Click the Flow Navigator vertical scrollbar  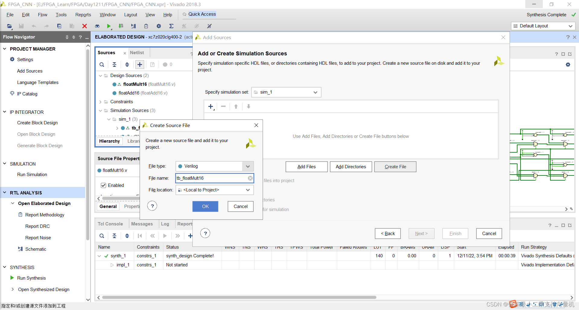pyautogui.click(x=88, y=144)
